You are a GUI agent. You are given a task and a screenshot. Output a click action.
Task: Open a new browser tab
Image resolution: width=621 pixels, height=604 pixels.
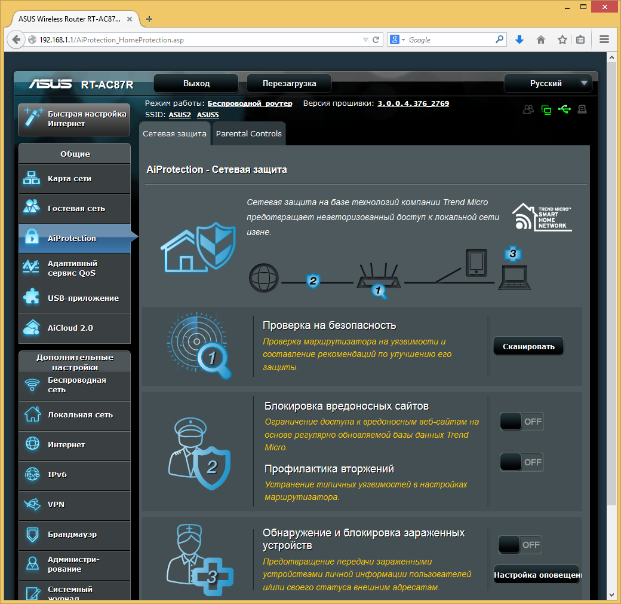tap(149, 19)
